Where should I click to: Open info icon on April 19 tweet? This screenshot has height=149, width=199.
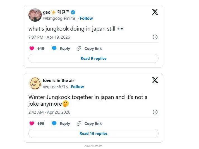click(x=155, y=37)
